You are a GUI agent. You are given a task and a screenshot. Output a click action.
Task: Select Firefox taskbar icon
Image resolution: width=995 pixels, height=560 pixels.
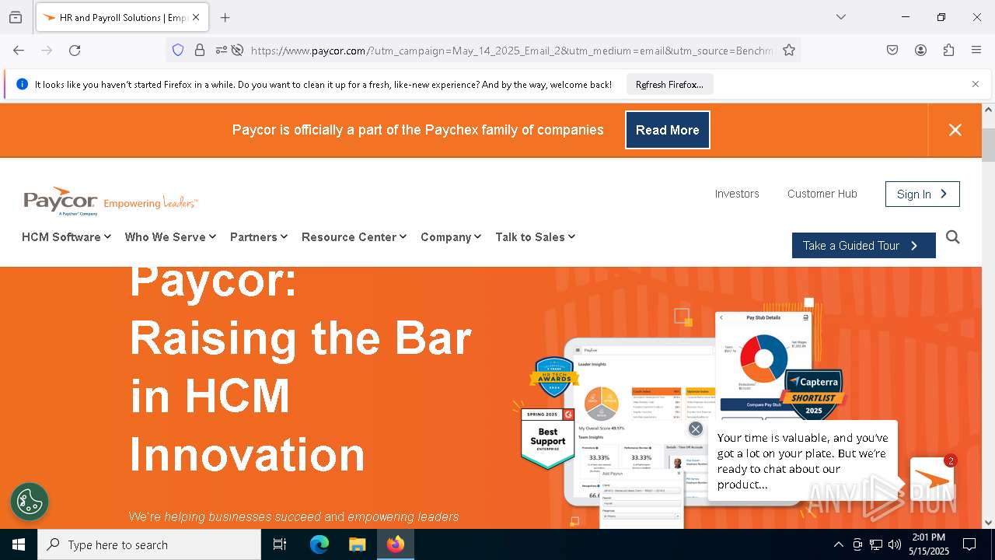396,544
